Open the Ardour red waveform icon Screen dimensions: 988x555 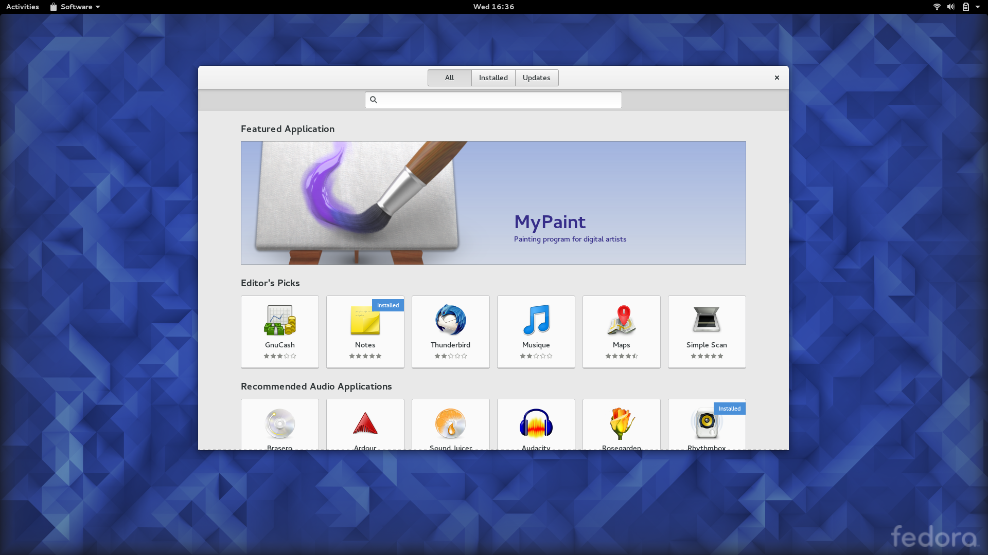[365, 423]
